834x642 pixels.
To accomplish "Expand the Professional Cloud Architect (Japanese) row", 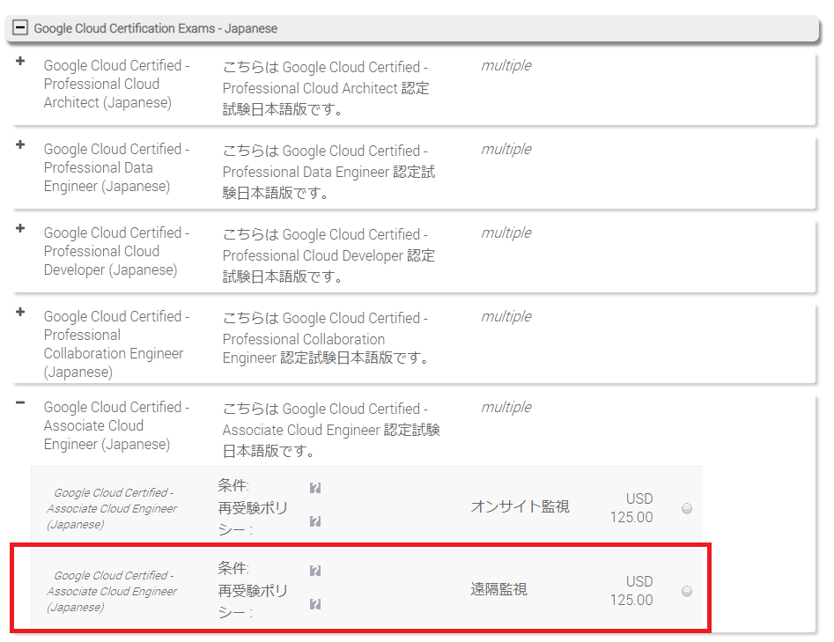I will pyautogui.click(x=20, y=61).
